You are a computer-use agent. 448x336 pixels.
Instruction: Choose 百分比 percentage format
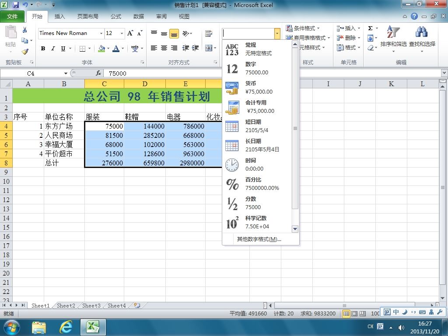257,184
